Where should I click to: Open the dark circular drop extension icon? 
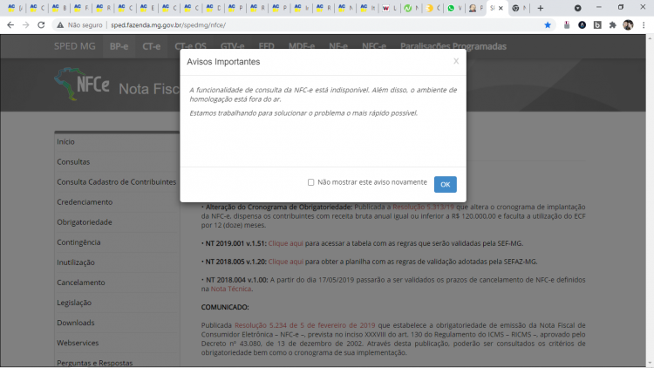pyautogui.click(x=582, y=25)
